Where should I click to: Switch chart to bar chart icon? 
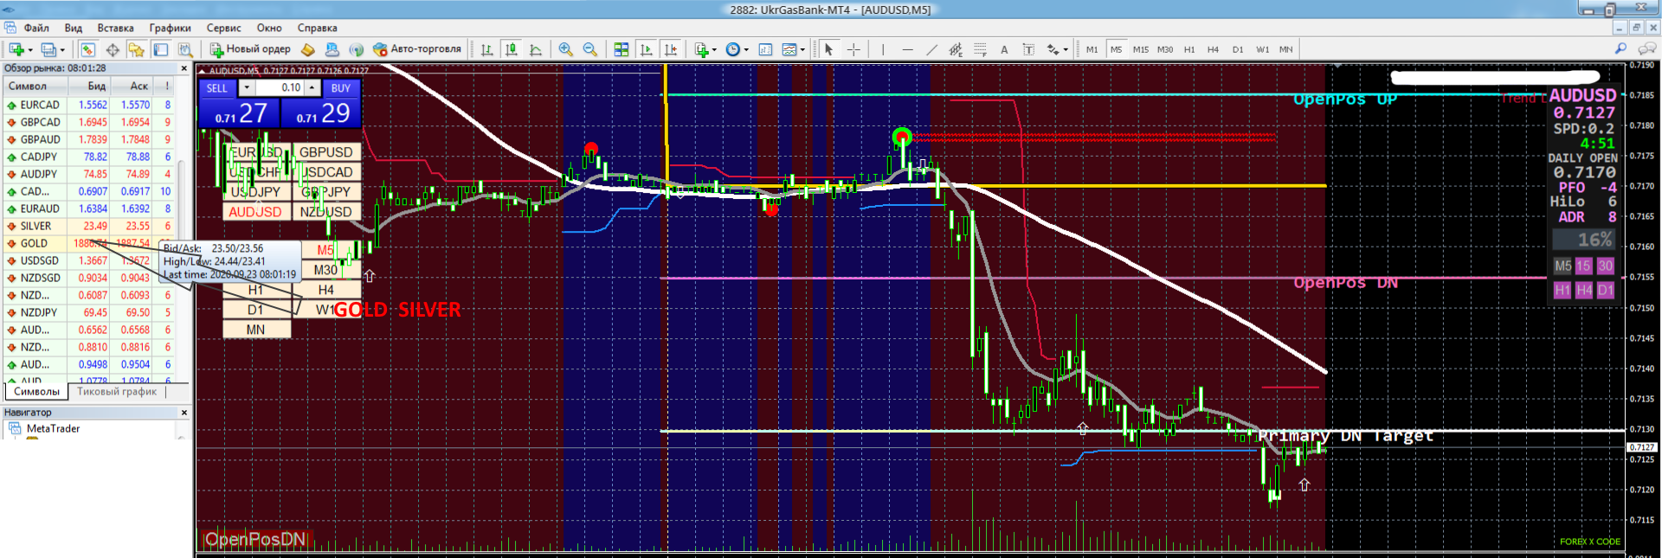[x=486, y=49]
